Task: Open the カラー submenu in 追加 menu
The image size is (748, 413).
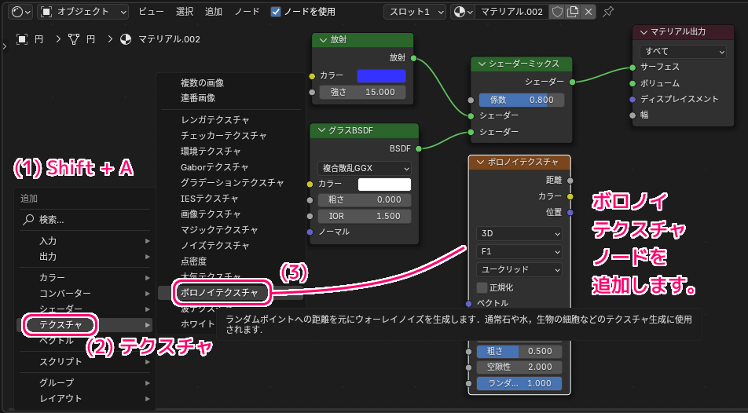Action: click(85, 278)
